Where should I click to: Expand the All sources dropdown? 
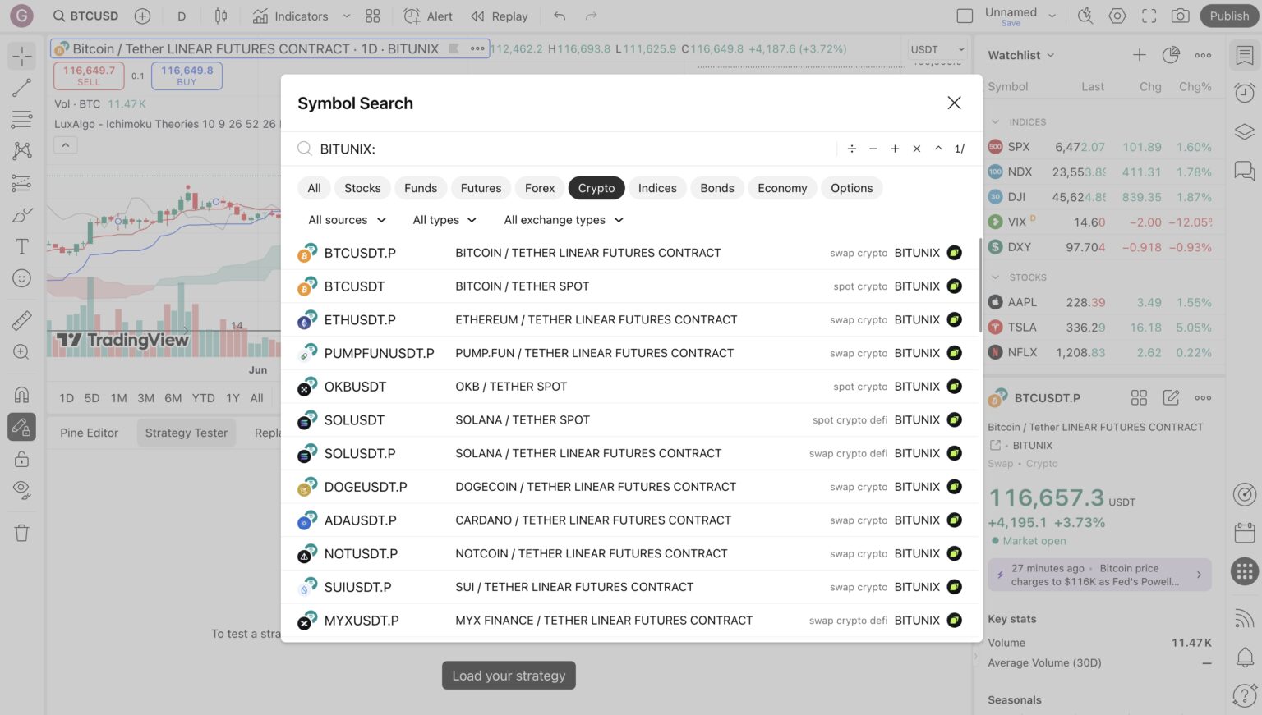point(346,219)
